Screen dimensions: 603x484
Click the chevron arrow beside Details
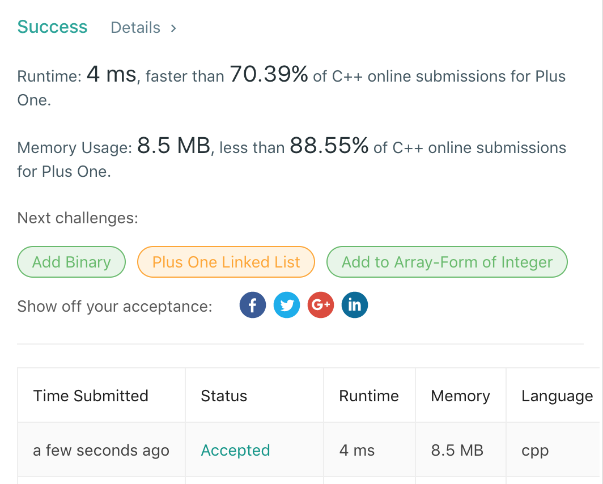pyautogui.click(x=173, y=28)
